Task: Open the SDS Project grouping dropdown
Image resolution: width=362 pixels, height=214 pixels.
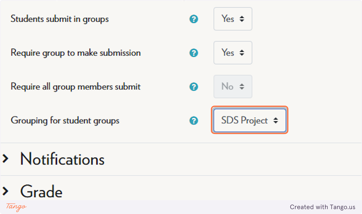Action: coord(250,120)
